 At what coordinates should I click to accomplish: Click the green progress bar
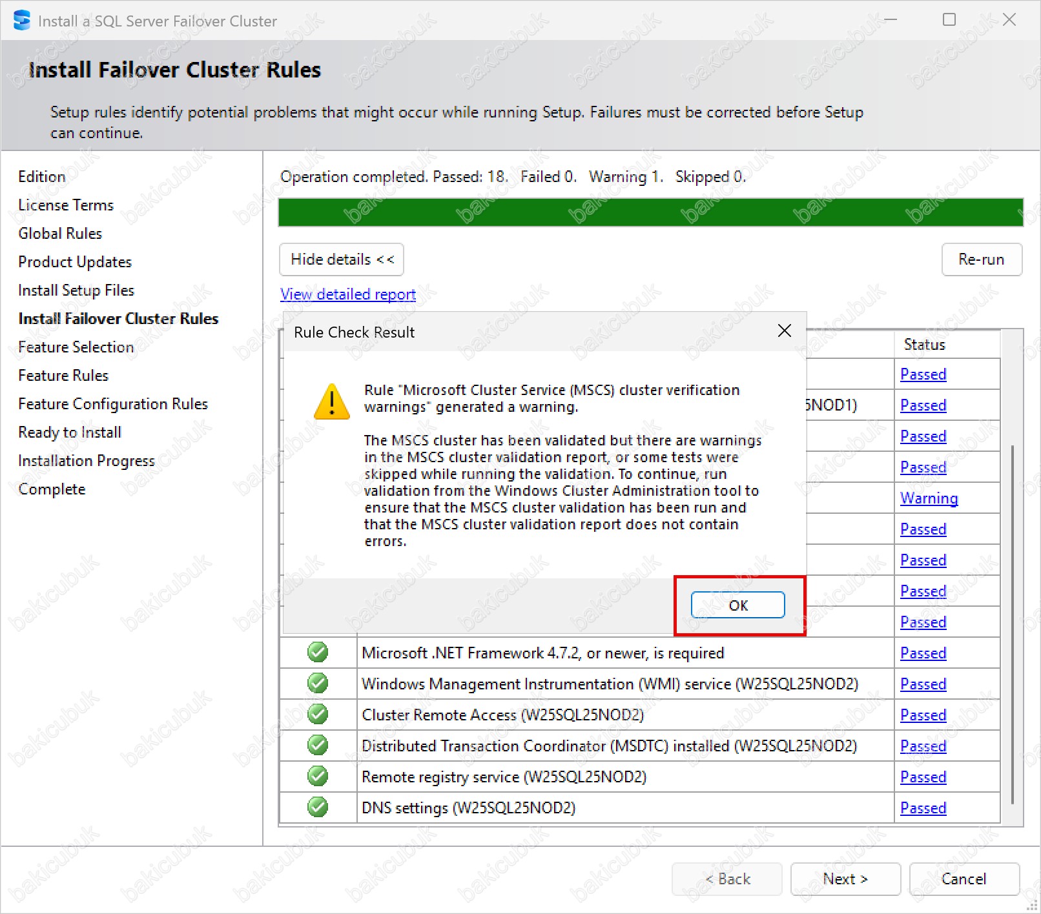(x=650, y=212)
